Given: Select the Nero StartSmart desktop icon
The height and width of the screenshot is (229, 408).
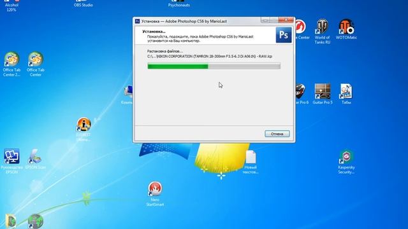Looking at the screenshot, I should (x=155, y=194).
